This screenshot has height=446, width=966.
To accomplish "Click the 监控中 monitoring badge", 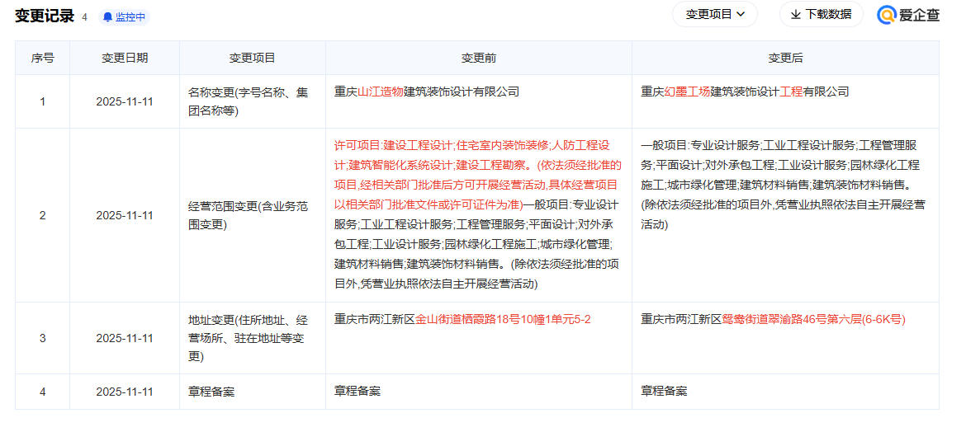I will [x=124, y=17].
